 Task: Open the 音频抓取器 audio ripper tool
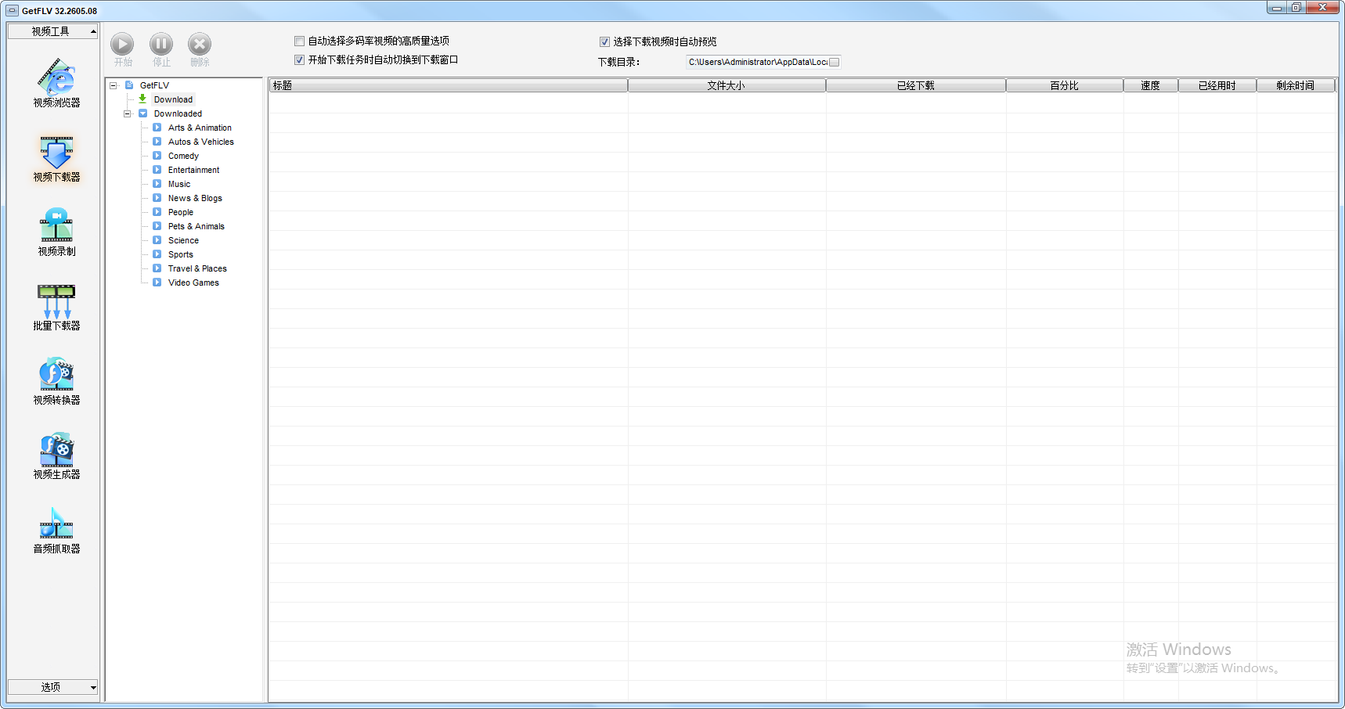(x=56, y=530)
